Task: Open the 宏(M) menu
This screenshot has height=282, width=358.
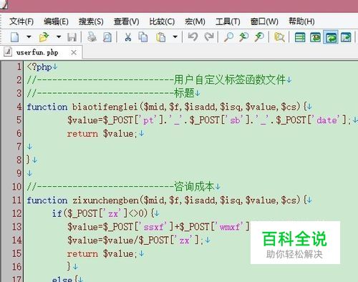Action: [x=195, y=21]
